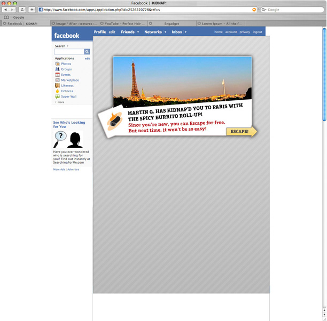Click the Safari forward arrow button
This screenshot has width=327, height=321.
(x=12, y=10)
